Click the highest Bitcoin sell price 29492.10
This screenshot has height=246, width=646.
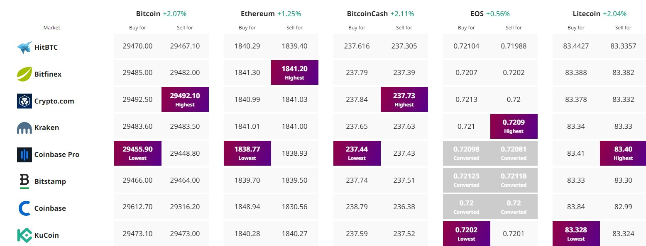point(185,99)
